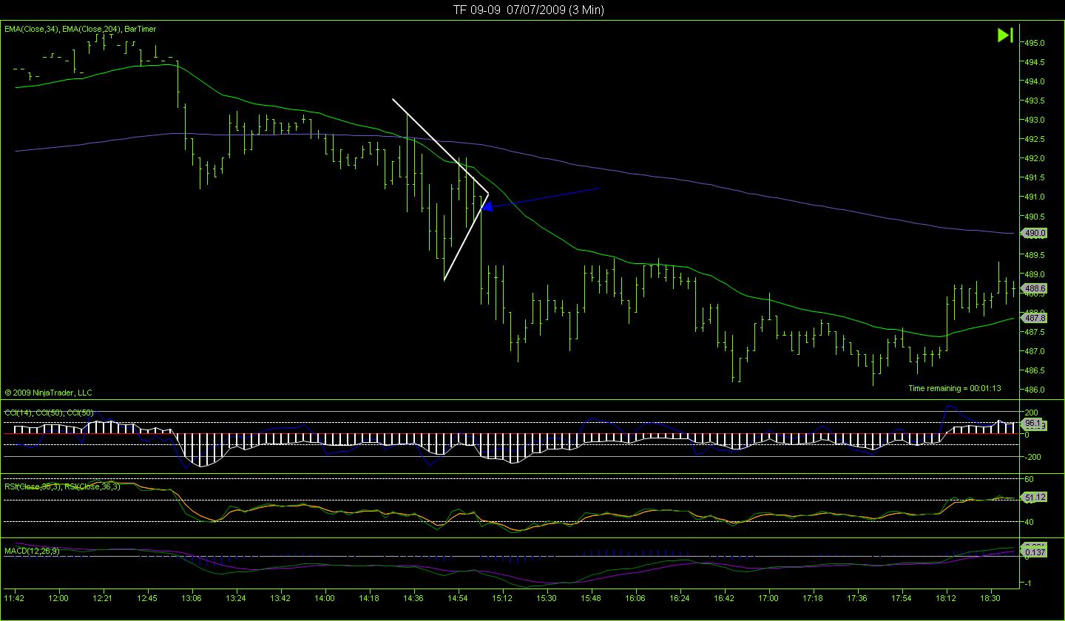Click the -1 level label in the MACD panel
The image size is (1065, 621).
1027,583
